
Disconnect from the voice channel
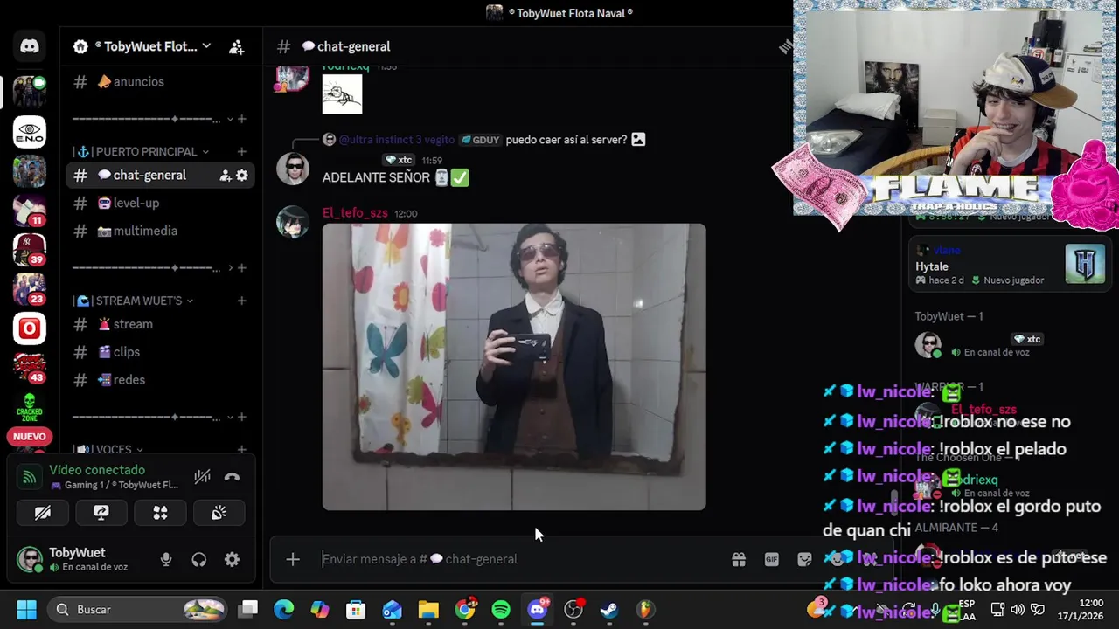click(x=232, y=477)
